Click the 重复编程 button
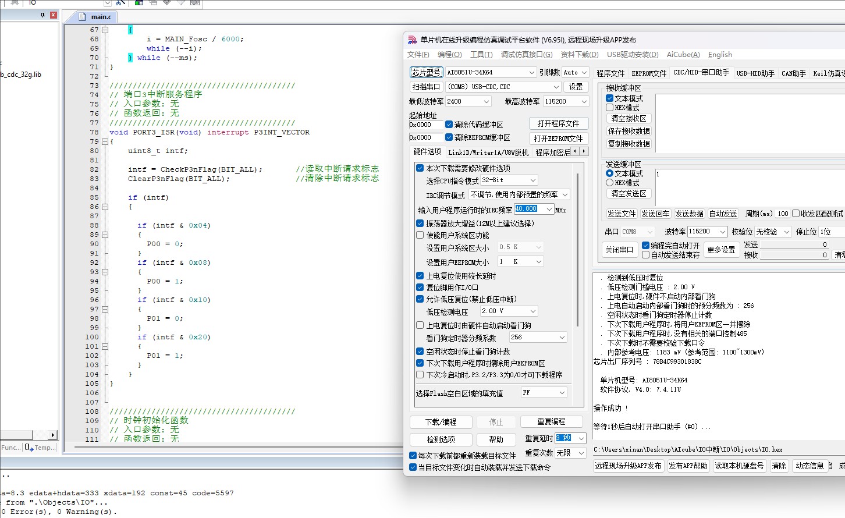 pyautogui.click(x=551, y=421)
